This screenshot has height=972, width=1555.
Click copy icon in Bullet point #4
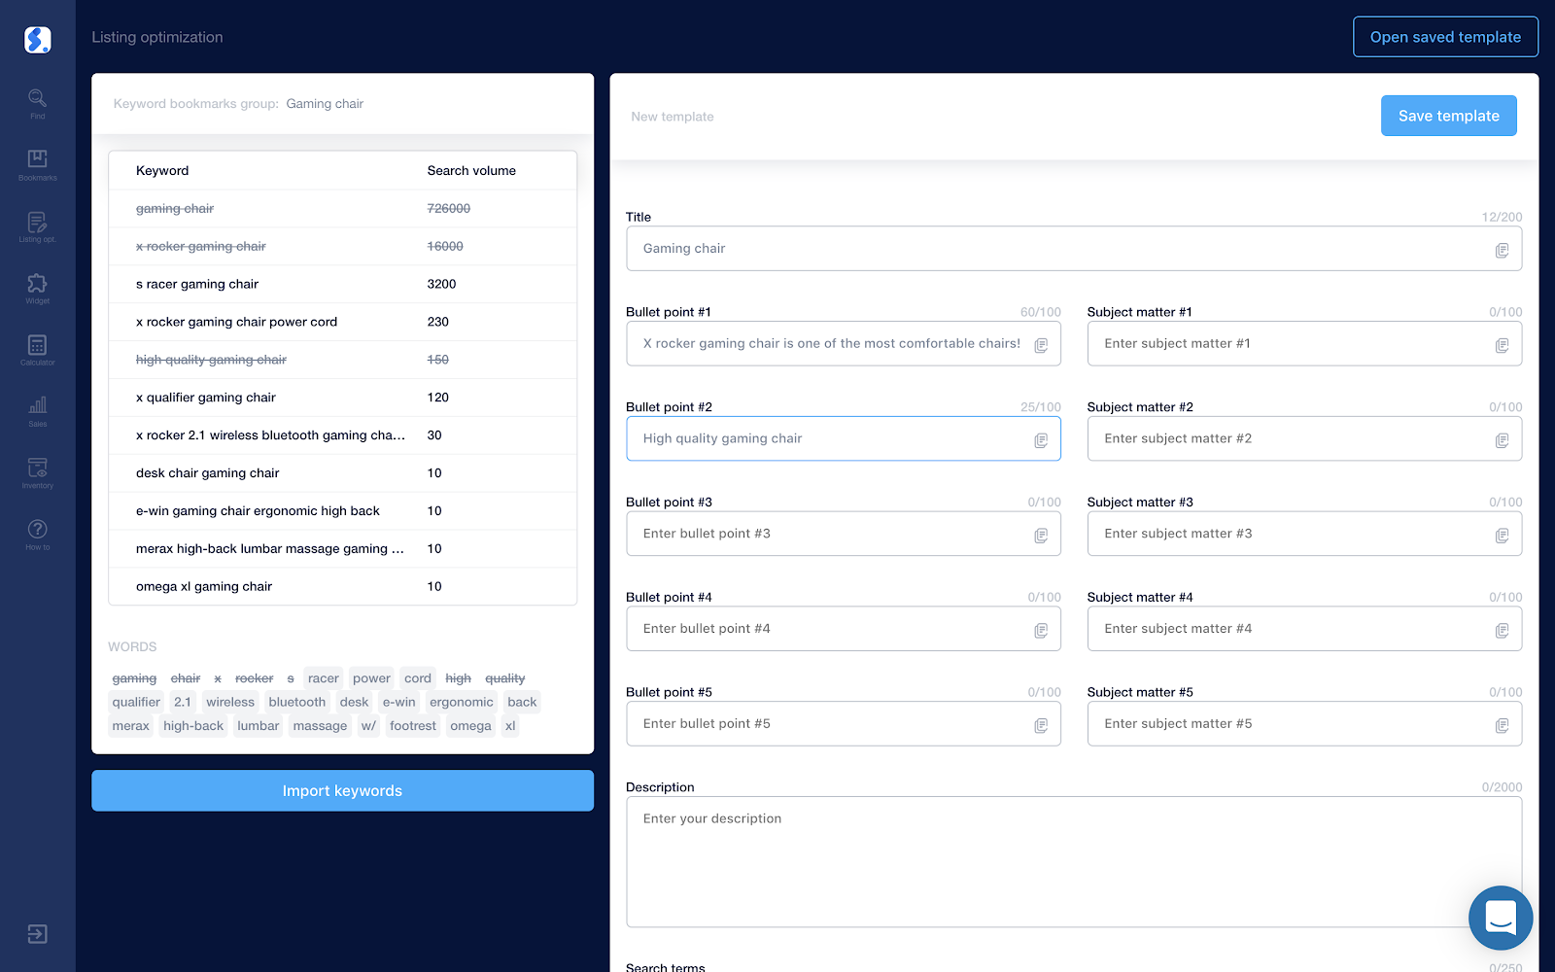(x=1041, y=631)
